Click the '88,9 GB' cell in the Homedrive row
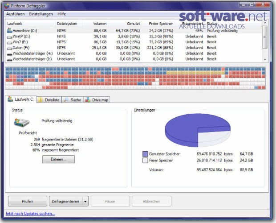This screenshot has width=276, height=223. pos(100,31)
